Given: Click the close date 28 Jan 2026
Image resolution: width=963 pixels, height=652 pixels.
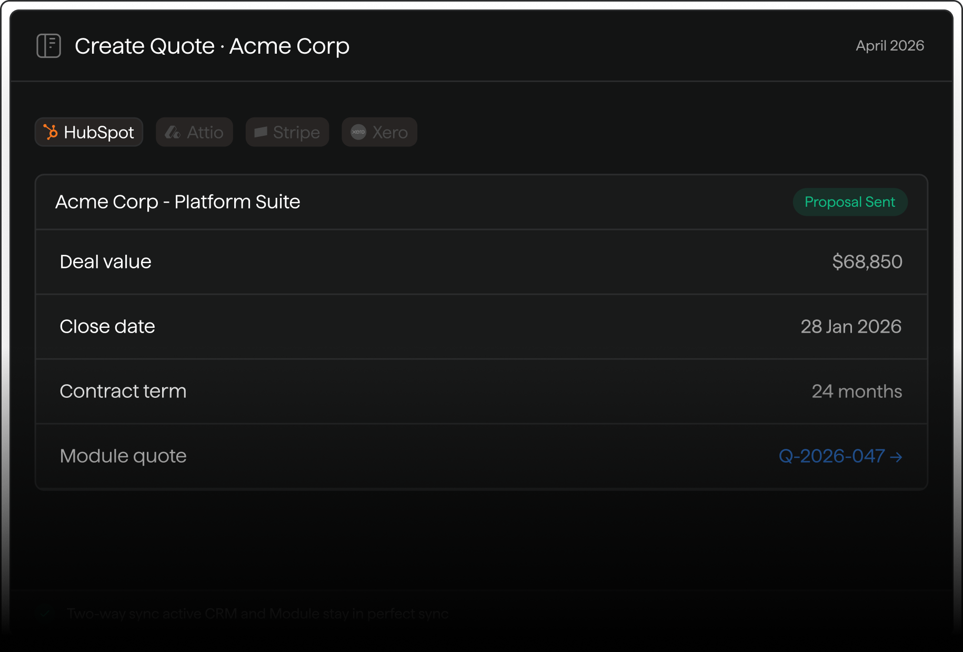Looking at the screenshot, I should click(851, 326).
